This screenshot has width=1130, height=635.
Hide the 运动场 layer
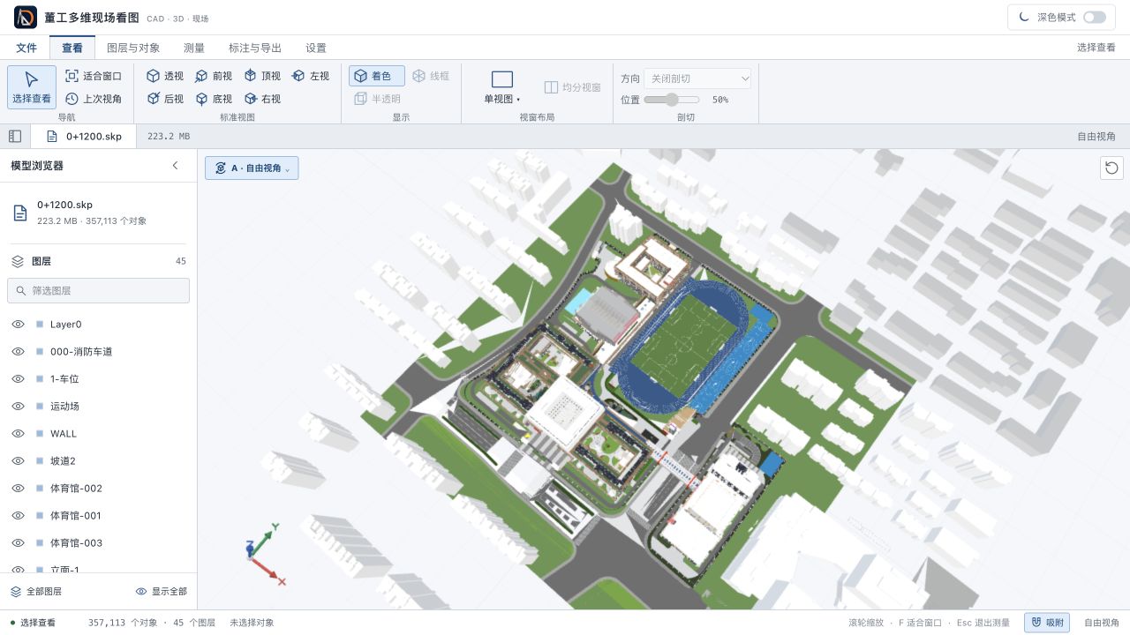(18, 407)
